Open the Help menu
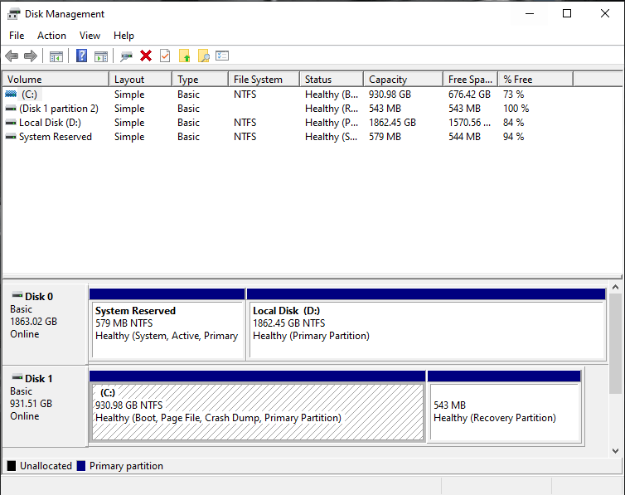 click(124, 36)
